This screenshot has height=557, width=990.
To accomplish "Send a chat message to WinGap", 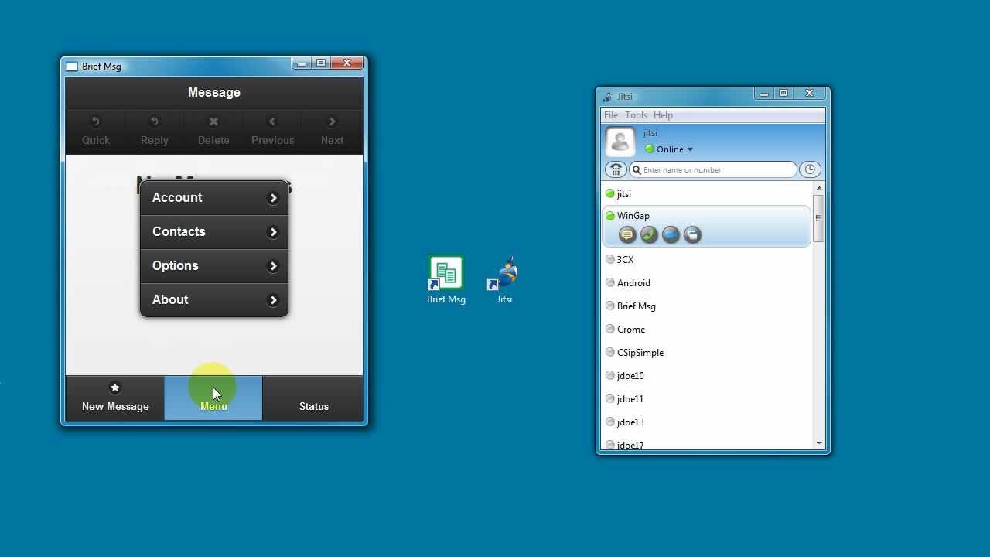I will (x=627, y=234).
